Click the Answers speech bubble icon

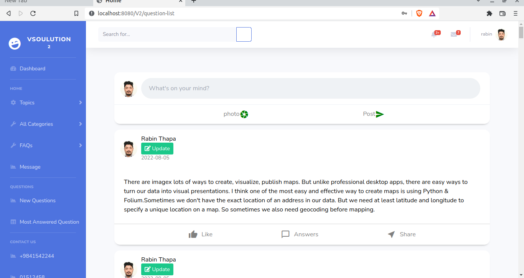pyautogui.click(x=285, y=234)
